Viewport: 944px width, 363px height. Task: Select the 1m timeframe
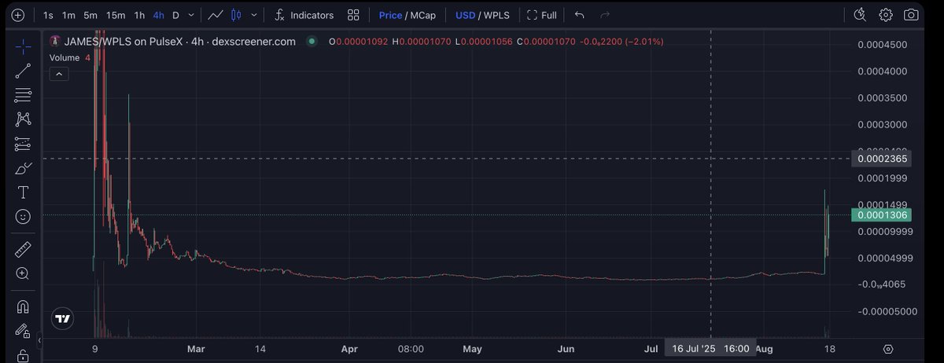click(x=69, y=15)
